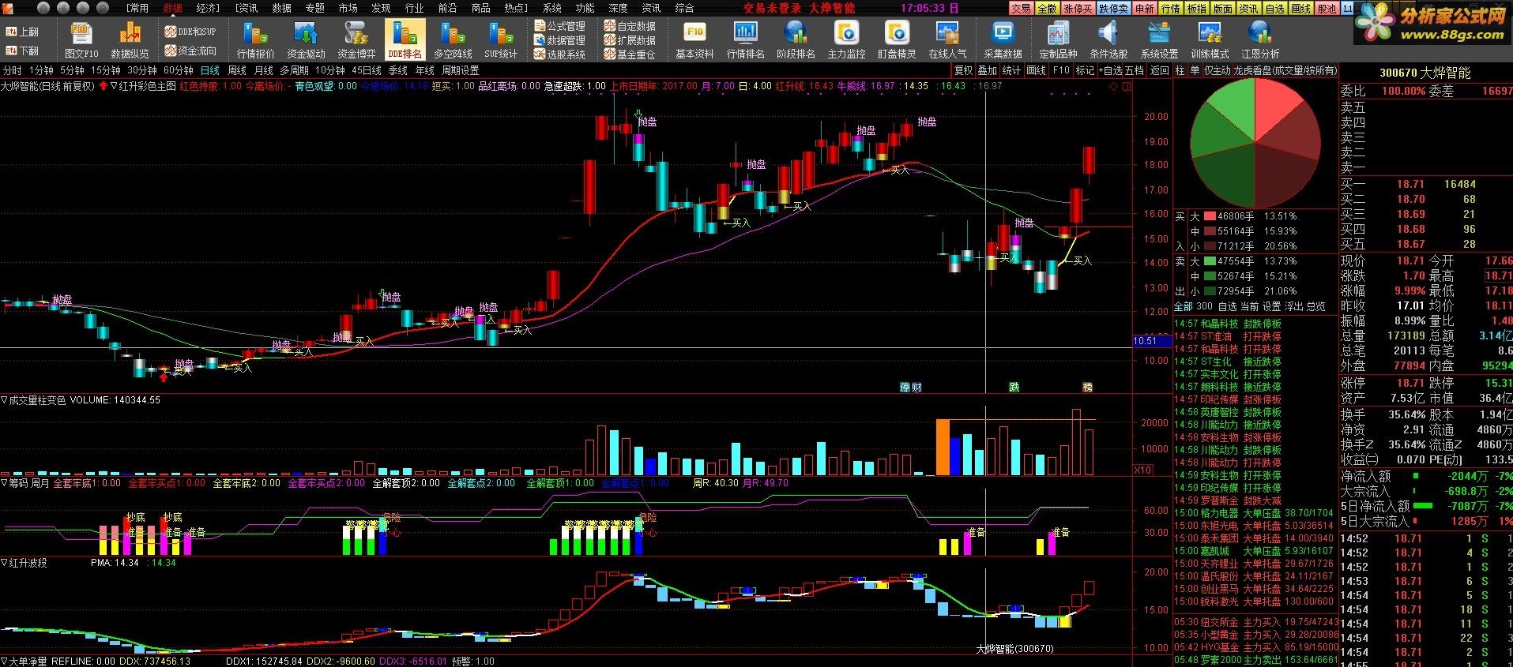Collapse 成交量柱变色 volume panel triangle
Screen dimensions: 1513x667
(x=4, y=400)
